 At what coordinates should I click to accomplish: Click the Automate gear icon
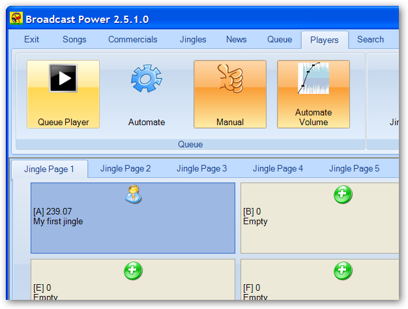[x=147, y=78]
